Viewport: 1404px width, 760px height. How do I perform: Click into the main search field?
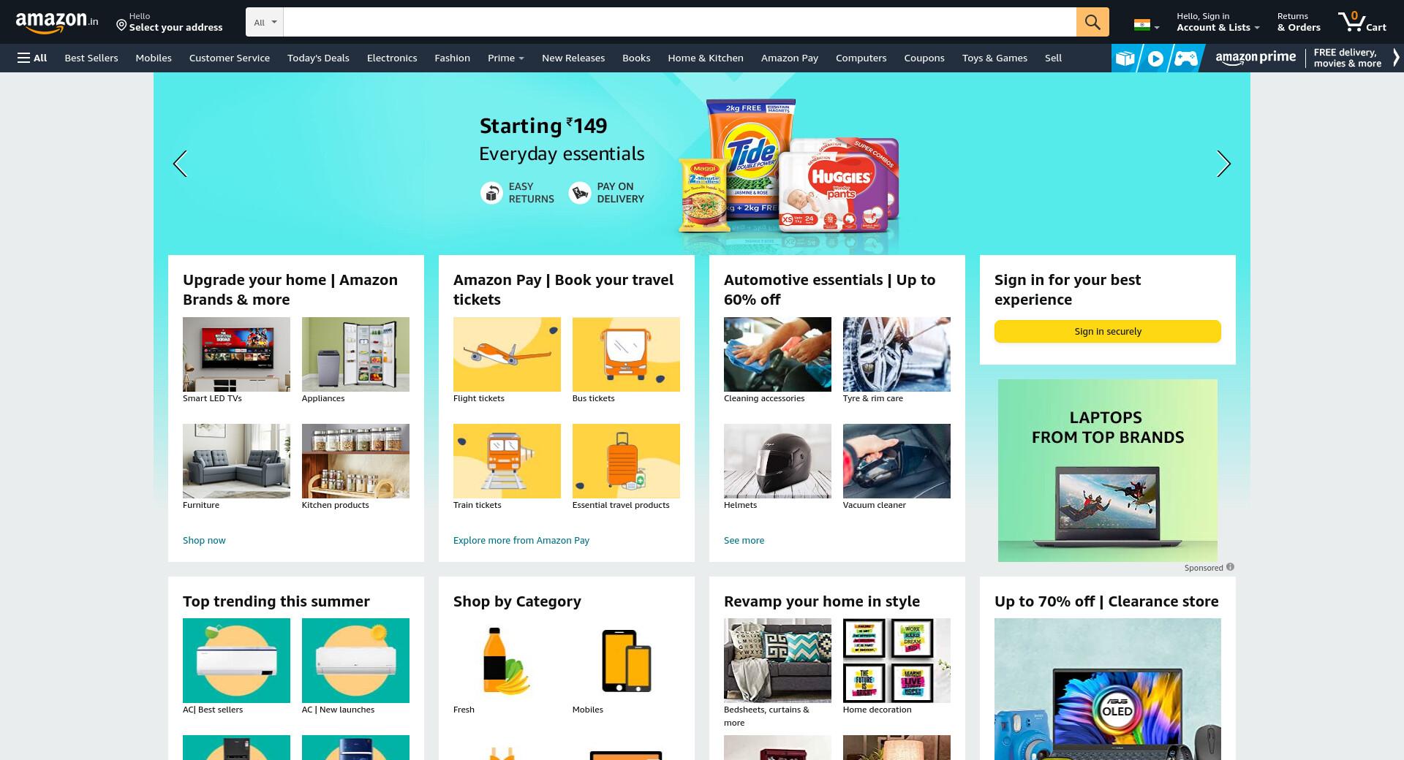pos(679,22)
